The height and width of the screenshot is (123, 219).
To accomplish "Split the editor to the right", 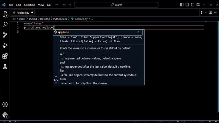I will [x=210, y=12].
